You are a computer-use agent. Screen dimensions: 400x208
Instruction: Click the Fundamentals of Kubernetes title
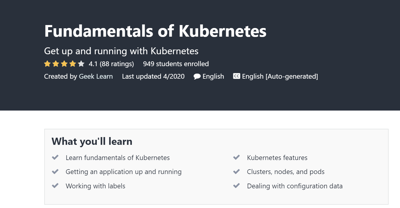155,31
